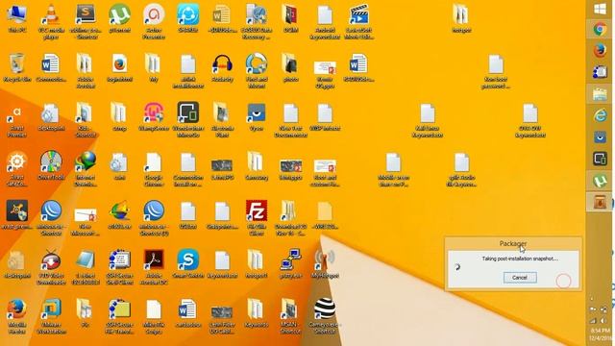
Task: Launch VLC media player from the desktop
Action: [51, 21]
